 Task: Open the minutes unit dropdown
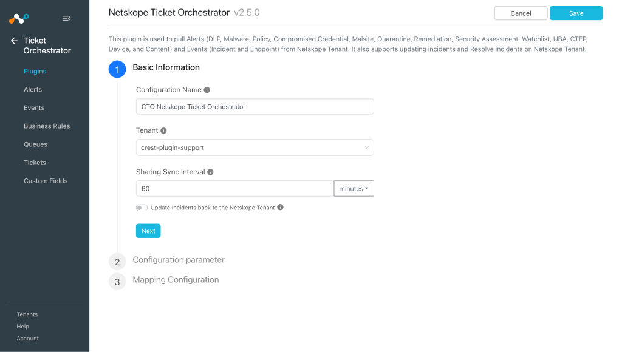[x=354, y=188]
